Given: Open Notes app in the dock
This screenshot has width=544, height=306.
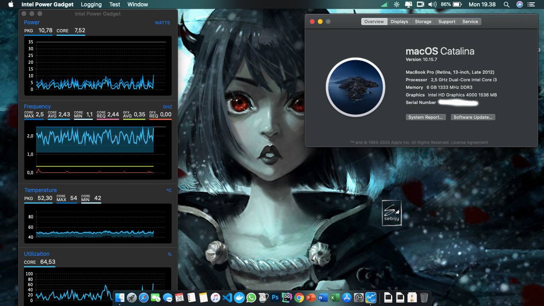Looking at the screenshot, I should click(204, 298).
